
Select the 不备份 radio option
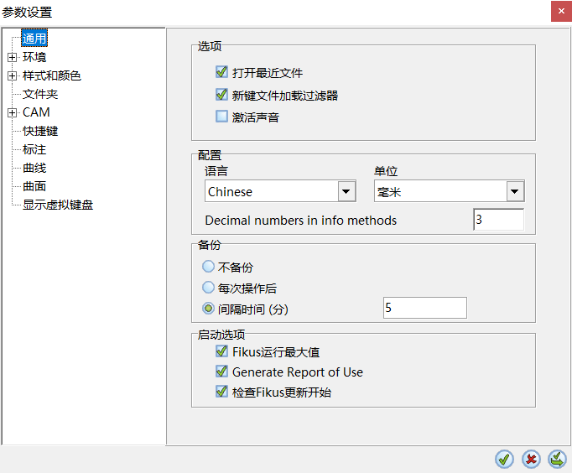point(208,267)
